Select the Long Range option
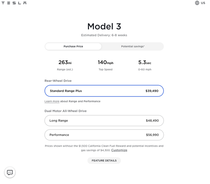 click(104, 121)
